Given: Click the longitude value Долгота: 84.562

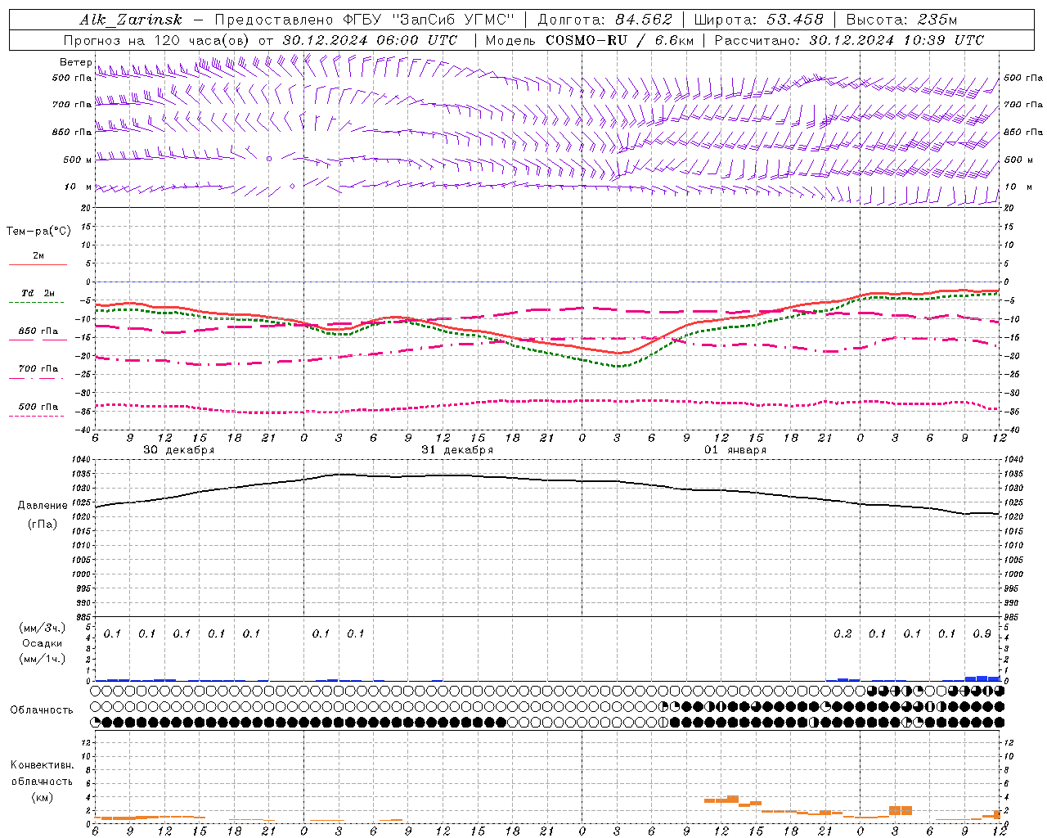Looking at the screenshot, I should pyautogui.click(x=604, y=20).
